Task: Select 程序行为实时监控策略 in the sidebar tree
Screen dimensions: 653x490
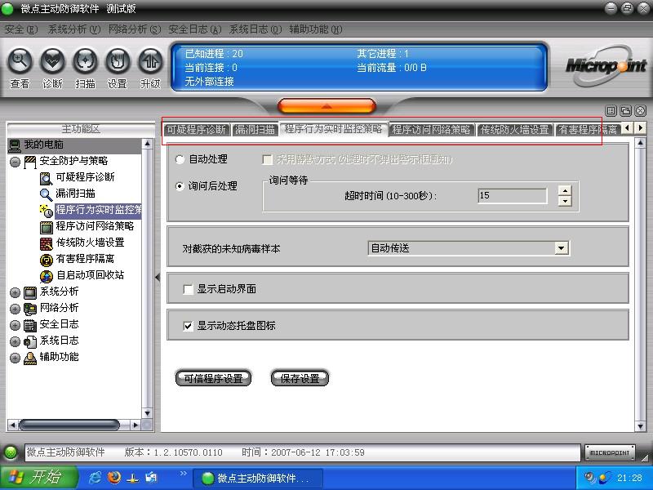Action: 98,210
